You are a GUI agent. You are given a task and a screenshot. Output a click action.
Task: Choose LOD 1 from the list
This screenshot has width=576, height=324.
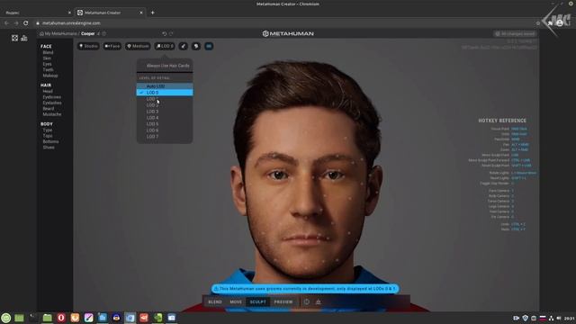click(x=165, y=99)
